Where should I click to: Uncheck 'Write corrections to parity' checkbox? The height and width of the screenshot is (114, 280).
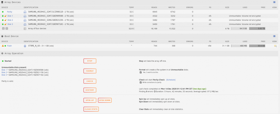pos(141,82)
